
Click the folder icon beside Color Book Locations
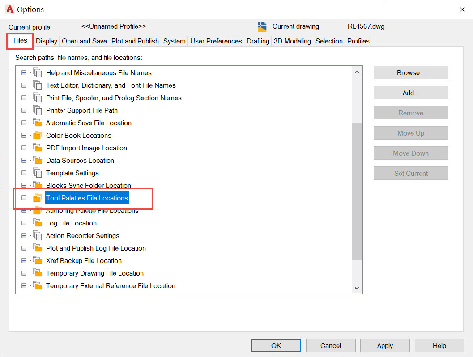tap(38, 135)
